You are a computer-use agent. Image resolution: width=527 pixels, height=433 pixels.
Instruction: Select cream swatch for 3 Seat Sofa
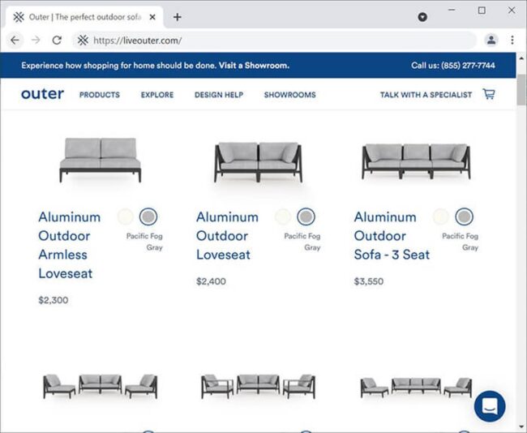click(x=440, y=216)
